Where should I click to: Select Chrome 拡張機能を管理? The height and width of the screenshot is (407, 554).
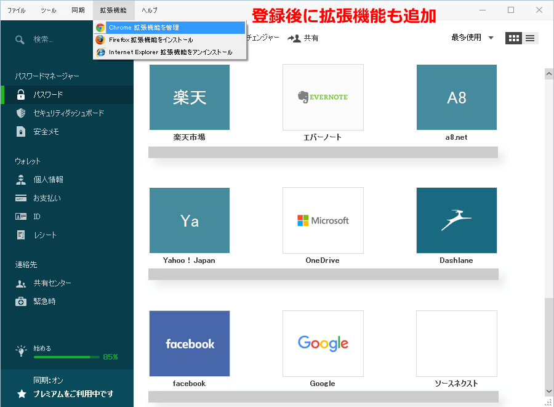(170, 28)
